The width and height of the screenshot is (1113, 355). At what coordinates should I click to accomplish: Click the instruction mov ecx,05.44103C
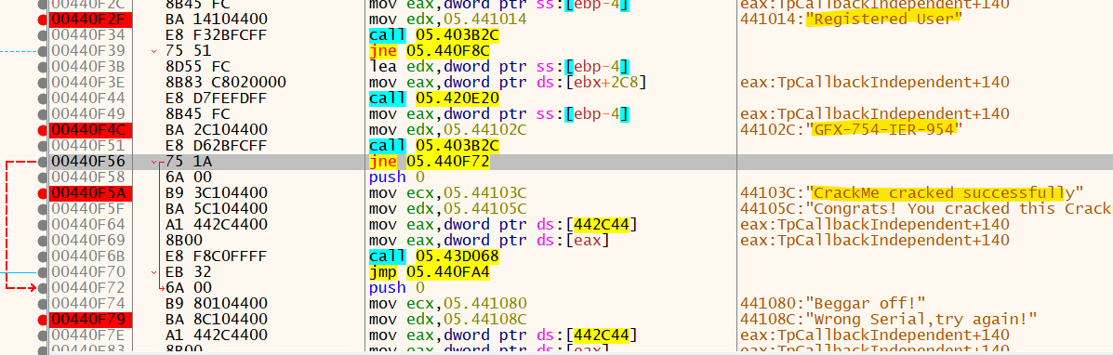(x=448, y=193)
